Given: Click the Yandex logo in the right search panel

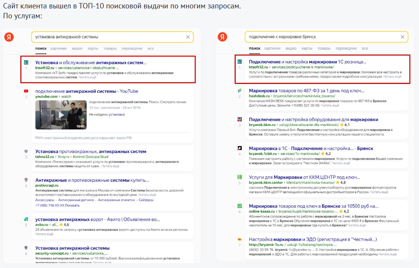Looking at the screenshot, I should tap(222, 37).
